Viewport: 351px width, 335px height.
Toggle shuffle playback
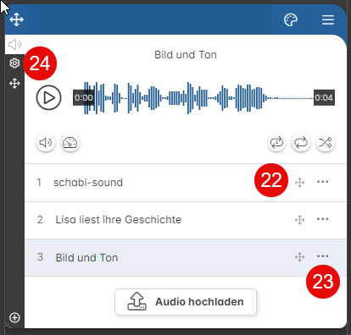coord(326,143)
